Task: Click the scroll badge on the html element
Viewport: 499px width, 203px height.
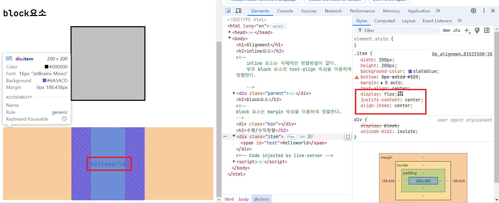Action: (278, 26)
